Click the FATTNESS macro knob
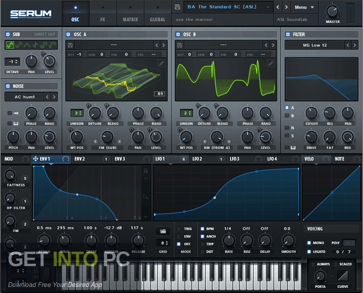This screenshot has height=293, width=363. [10, 175]
